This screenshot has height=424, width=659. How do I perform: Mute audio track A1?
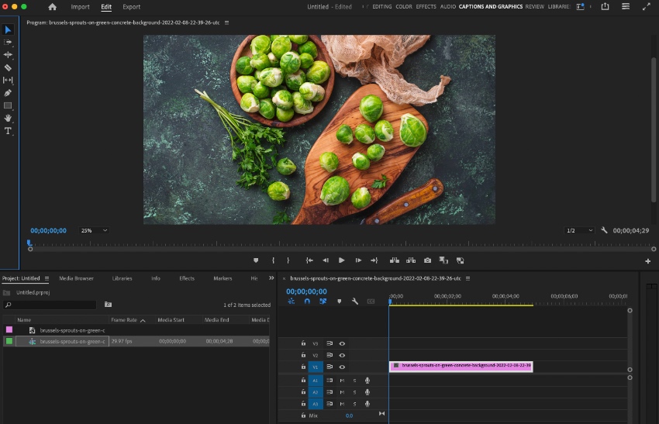tap(342, 381)
